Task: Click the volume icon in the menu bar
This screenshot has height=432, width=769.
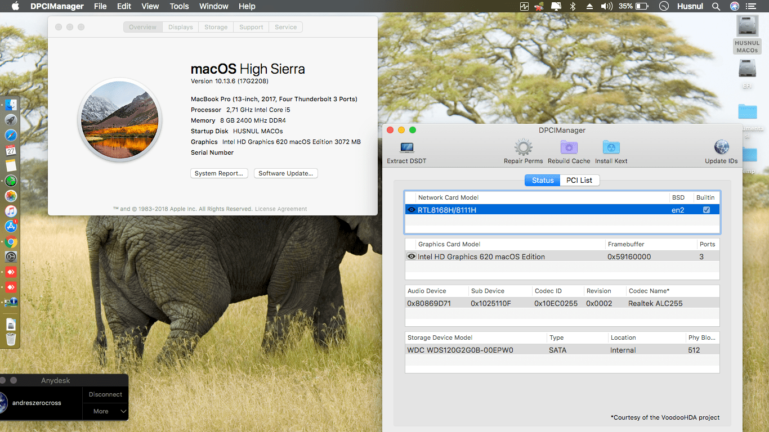Action: [606, 6]
